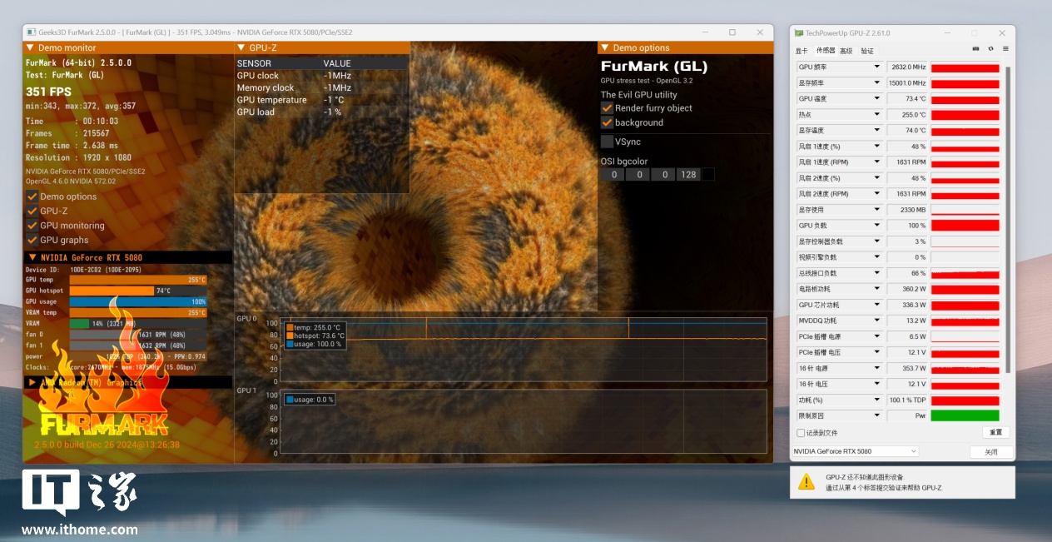Viewport: 1052px width, 542px height.
Task: Click the yellow warning icon in notification
Action: click(x=806, y=482)
